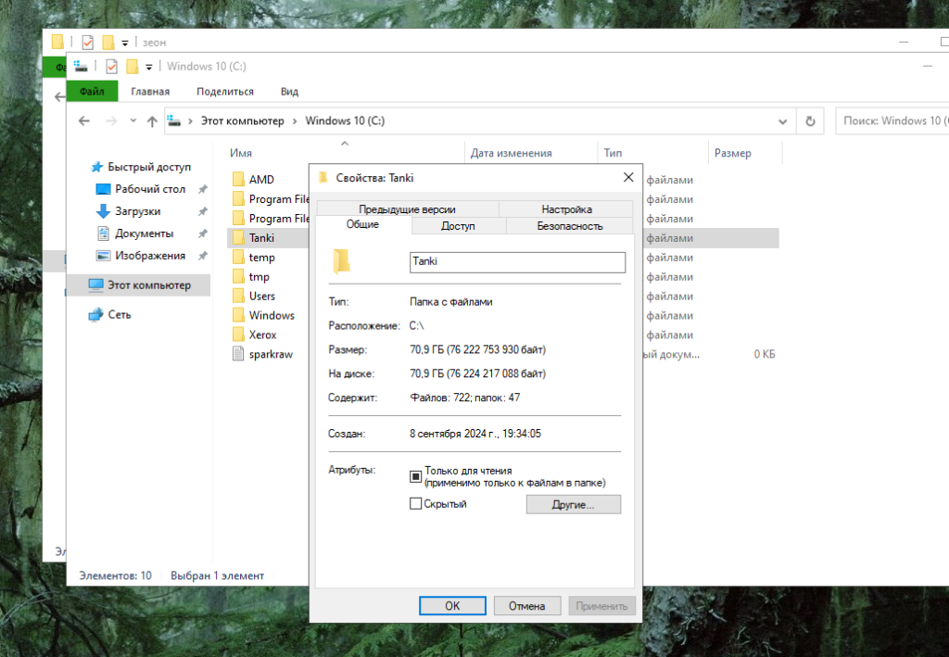Select the temp folder icon

pyautogui.click(x=238, y=257)
